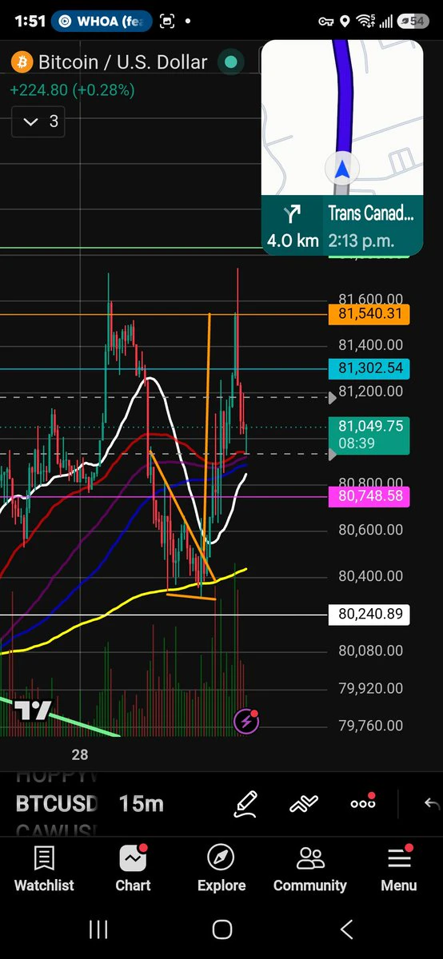The width and height of the screenshot is (443, 959).
Task: Switch to the Watchlist tab
Action: click(44, 869)
